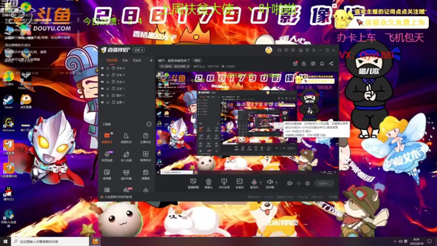This screenshot has width=437, height=246.
Task: Open the 视频连麦 video co-stream tool
Action: [x=107, y=156]
